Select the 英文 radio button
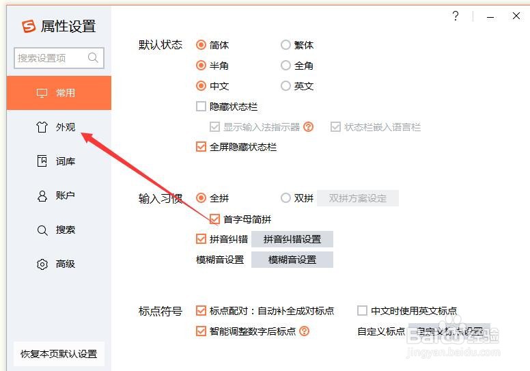Image resolution: width=530 pixels, height=371 pixels. pyautogui.click(x=285, y=86)
